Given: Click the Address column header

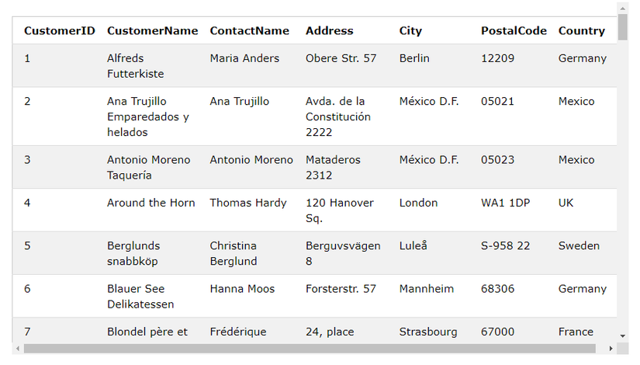Looking at the screenshot, I should [329, 31].
